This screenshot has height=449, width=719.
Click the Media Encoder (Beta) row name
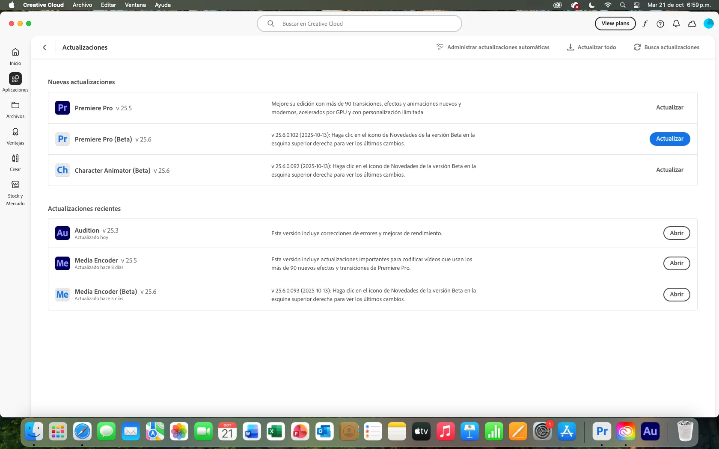coord(106,292)
